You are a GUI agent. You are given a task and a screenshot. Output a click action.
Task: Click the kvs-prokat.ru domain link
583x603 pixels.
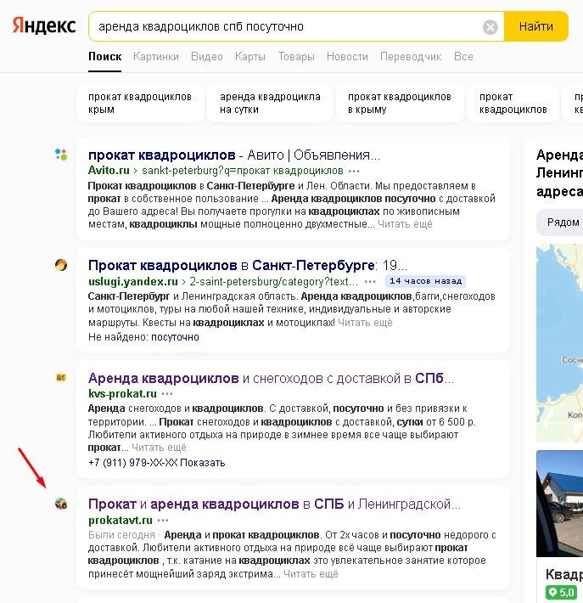(x=122, y=394)
